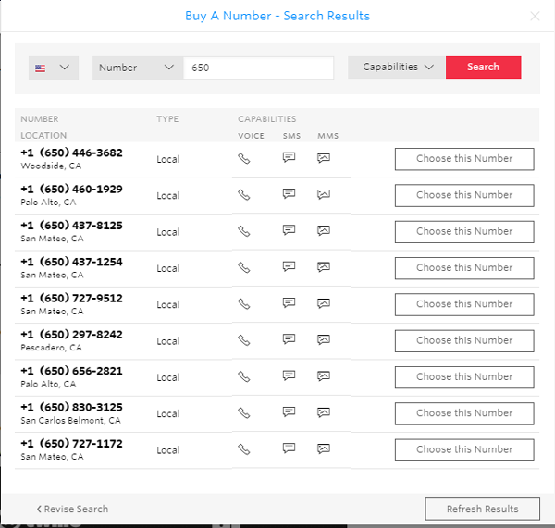Click SMS icon for (650) 460-1929
555x528 pixels.
pyautogui.click(x=289, y=194)
